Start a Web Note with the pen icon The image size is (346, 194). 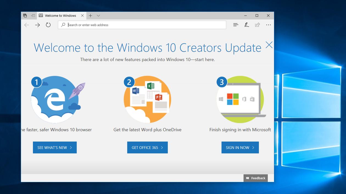pyautogui.click(x=247, y=25)
